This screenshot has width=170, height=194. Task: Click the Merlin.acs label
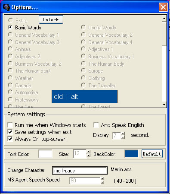pos(121,169)
